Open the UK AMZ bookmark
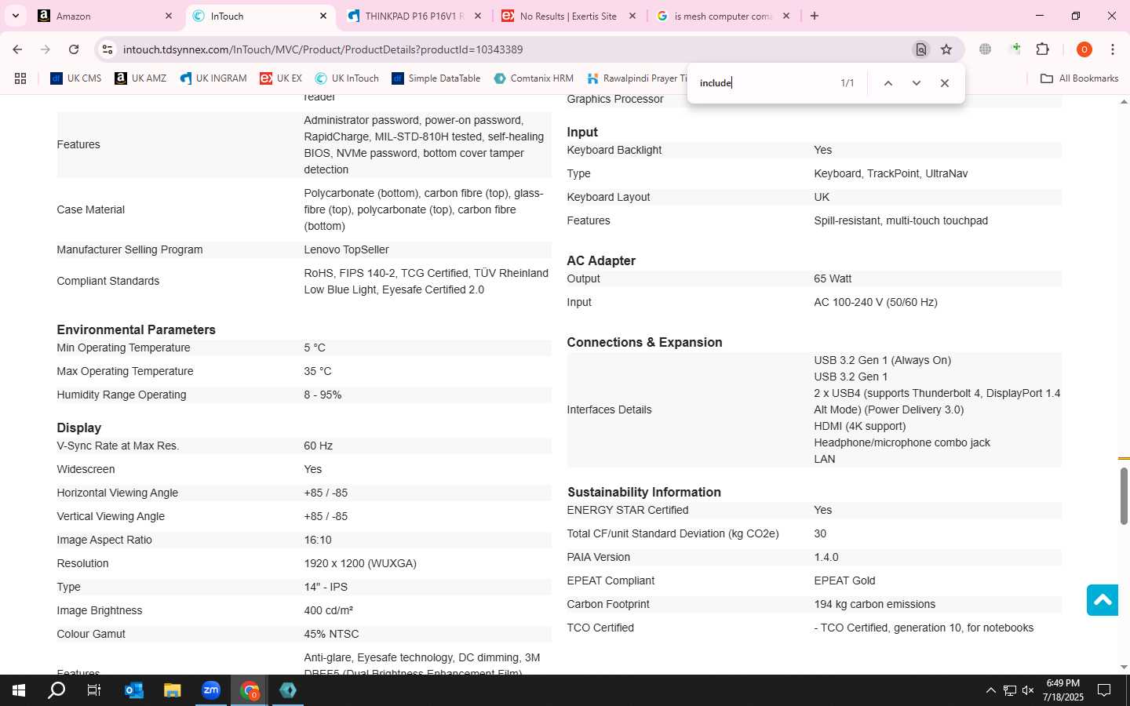This screenshot has height=706, width=1130. click(140, 78)
